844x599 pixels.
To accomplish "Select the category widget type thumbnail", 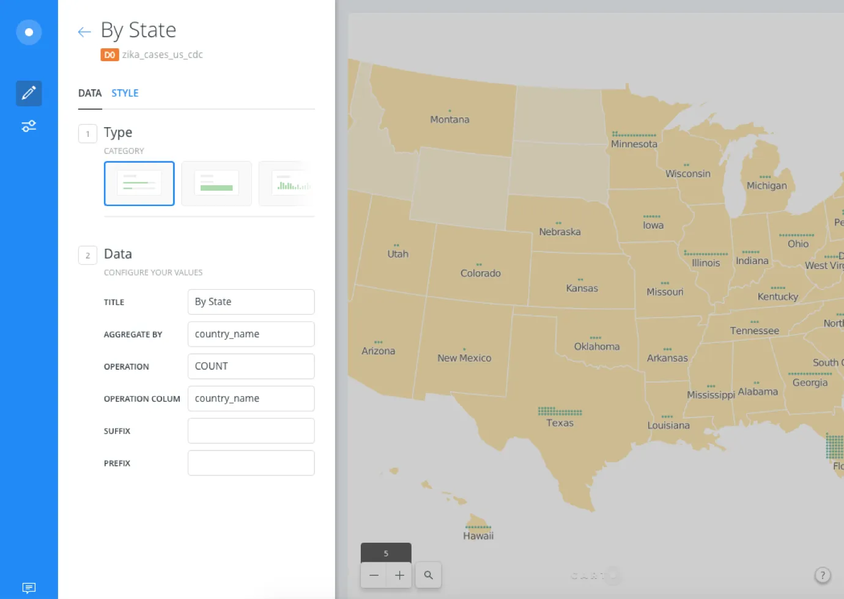I will pyautogui.click(x=139, y=183).
